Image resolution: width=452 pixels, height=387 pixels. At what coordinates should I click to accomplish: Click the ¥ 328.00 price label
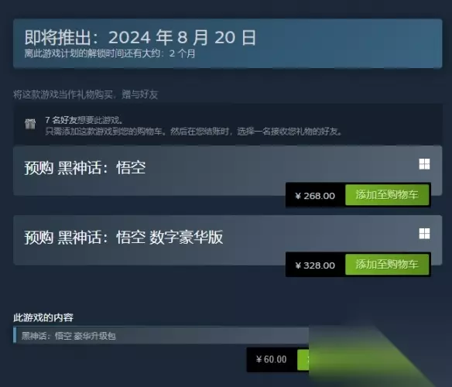click(x=315, y=265)
